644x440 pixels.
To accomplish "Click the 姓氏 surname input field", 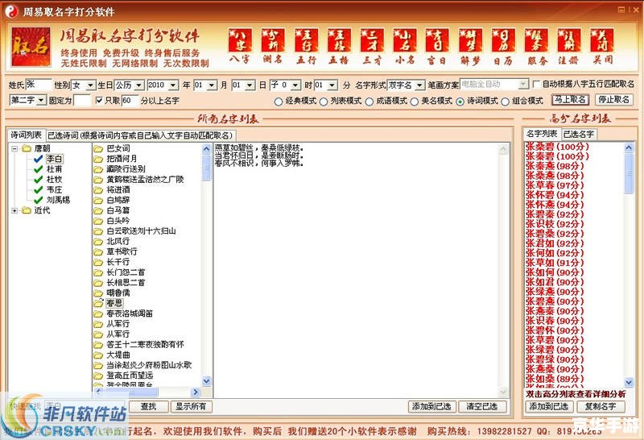I will [39, 85].
